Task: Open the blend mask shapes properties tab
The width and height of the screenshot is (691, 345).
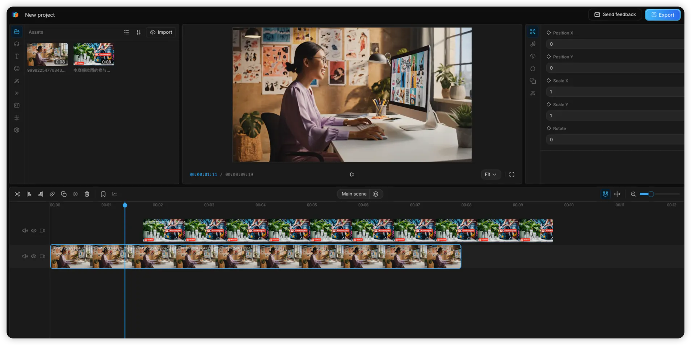Action: pyautogui.click(x=533, y=81)
